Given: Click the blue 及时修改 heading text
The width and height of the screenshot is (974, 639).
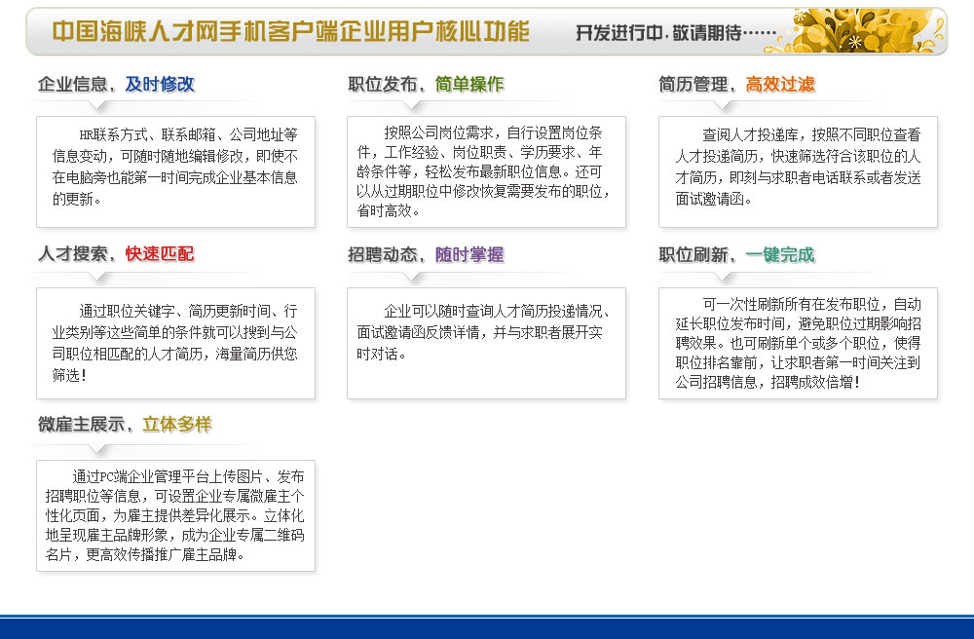Looking at the screenshot, I should (x=160, y=84).
